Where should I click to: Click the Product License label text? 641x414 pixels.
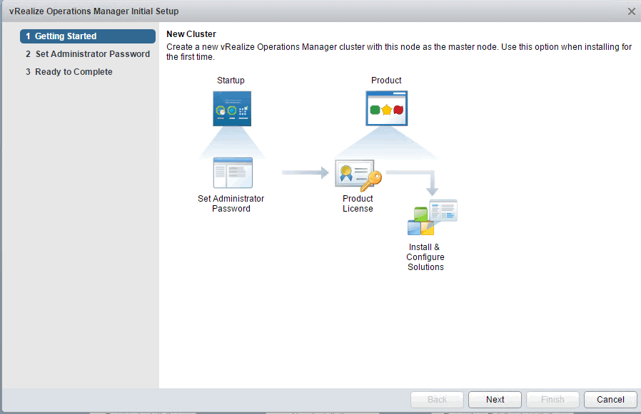pyautogui.click(x=358, y=203)
